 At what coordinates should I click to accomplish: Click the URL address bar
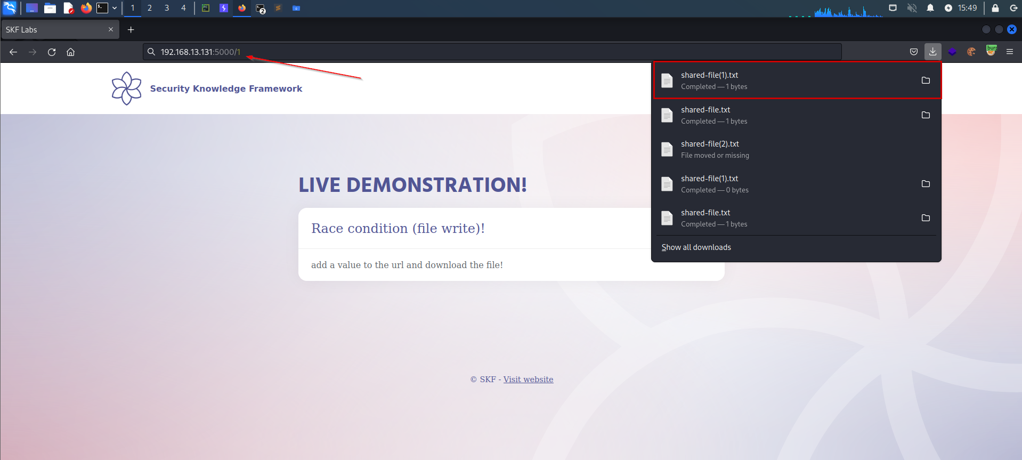tap(480, 52)
